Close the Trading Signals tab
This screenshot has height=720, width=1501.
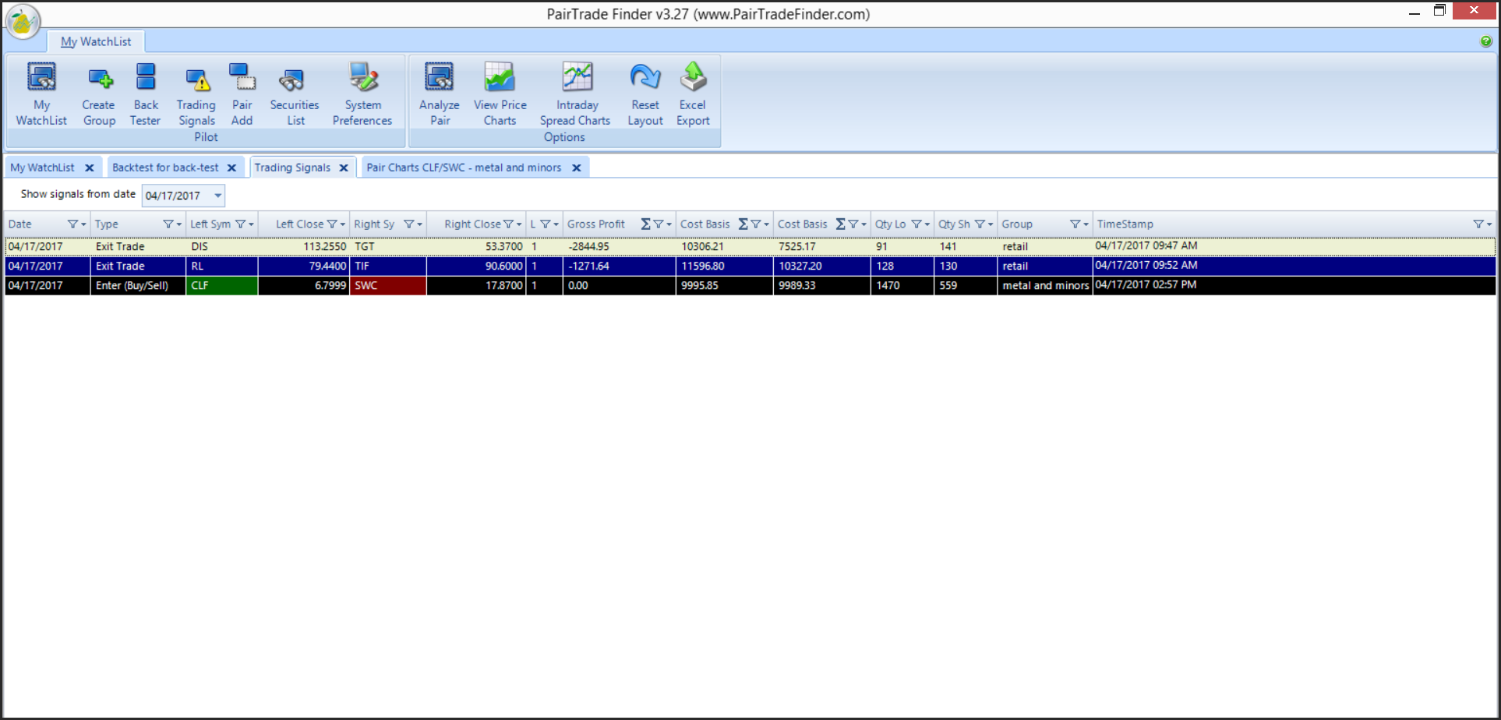tap(344, 168)
